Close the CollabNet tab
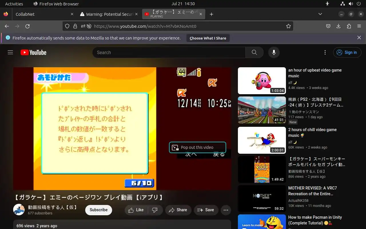The image size is (366, 229). coord(72,14)
